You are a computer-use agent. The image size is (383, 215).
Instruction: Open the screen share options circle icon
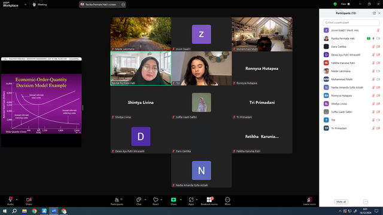point(123,4)
